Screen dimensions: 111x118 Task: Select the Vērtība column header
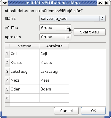pos(25,46)
